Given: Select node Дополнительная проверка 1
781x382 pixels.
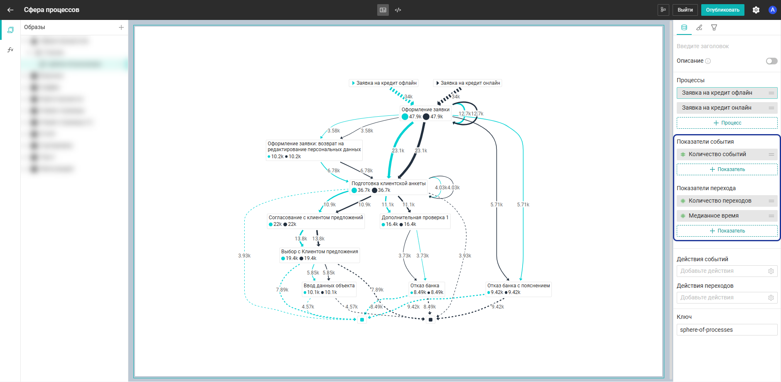Looking at the screenshot, I should [415, 221].
